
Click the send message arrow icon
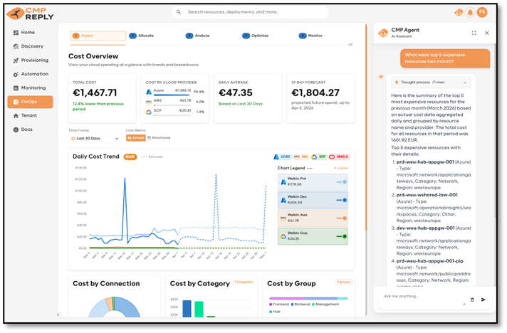tap(484, 300)
